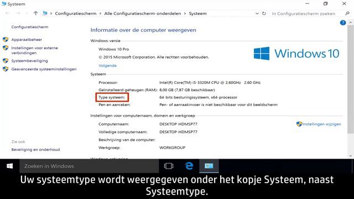Close the Systeem window
354x199 pixels.
point(344,4)
